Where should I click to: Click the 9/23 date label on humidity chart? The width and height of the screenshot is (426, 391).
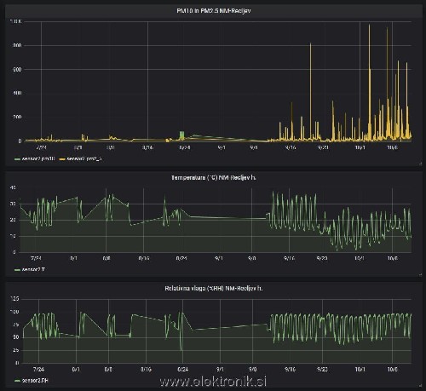(x=322, y=370)
